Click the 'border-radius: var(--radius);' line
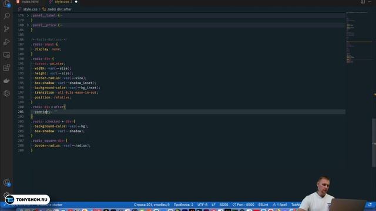Viewport: 376px width, 211px height. 62,145
